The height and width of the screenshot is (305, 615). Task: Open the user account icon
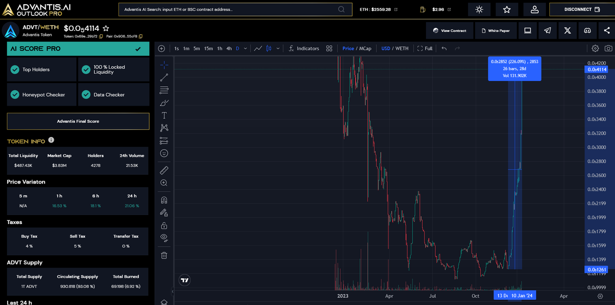pyautogui.click(x=535, y=9)
